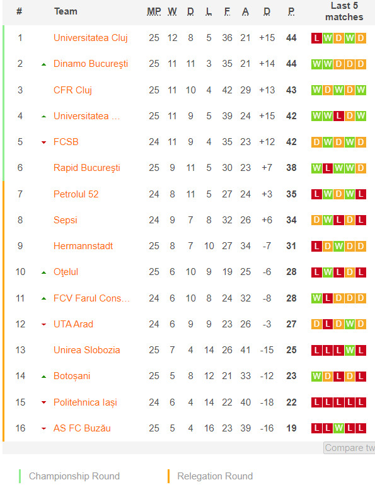This screenshot has height=492, width=375.
Task: Click Universitatea Cluj's first red L result badge
Action: pyautogui.click(x=316, y=38)
